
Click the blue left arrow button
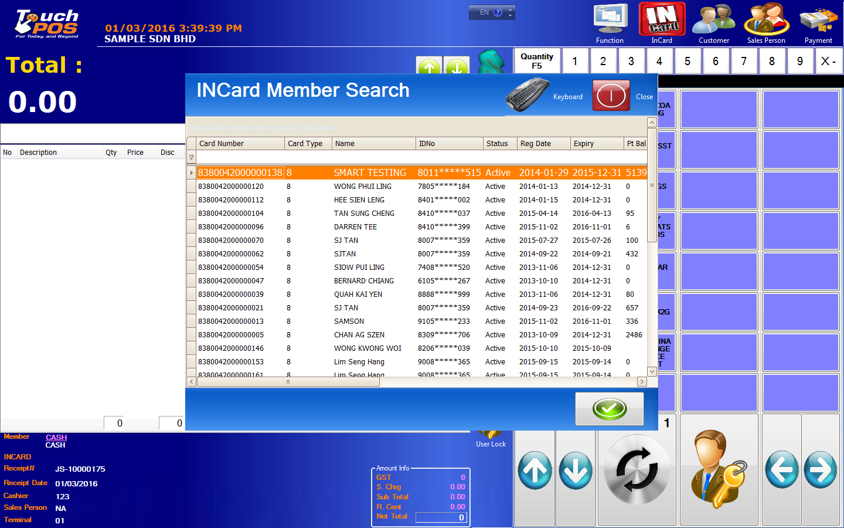coord(782,469)
